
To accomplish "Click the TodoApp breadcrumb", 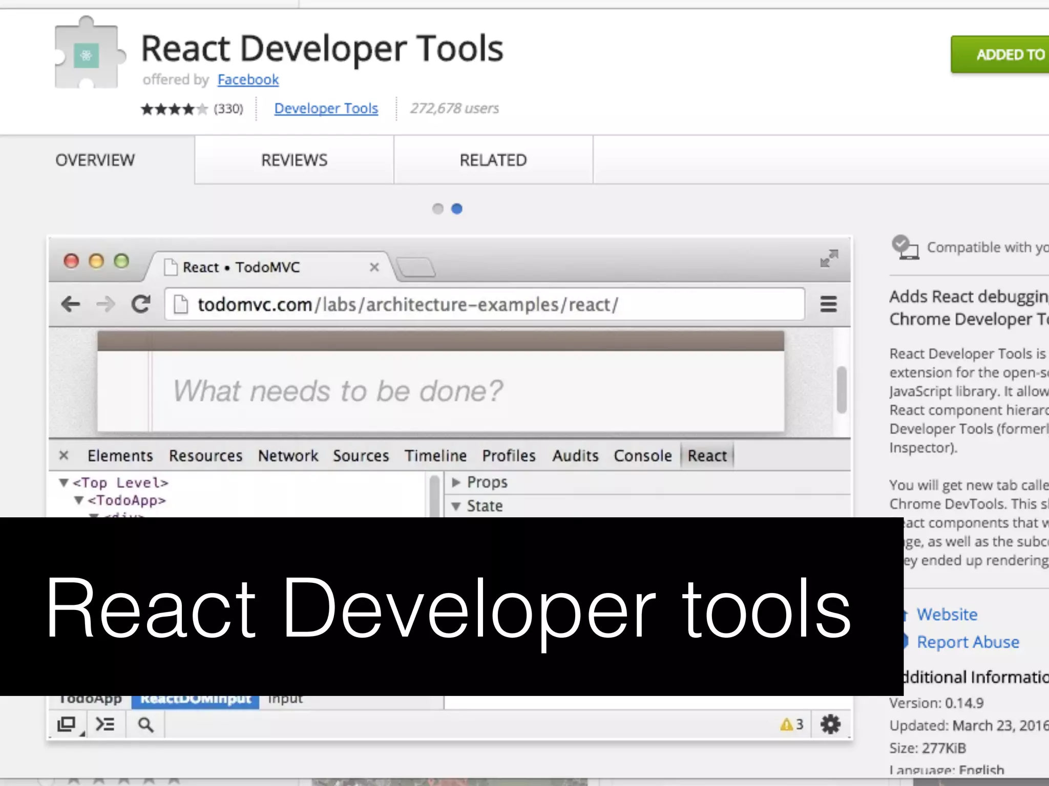I will pos(90,700).
